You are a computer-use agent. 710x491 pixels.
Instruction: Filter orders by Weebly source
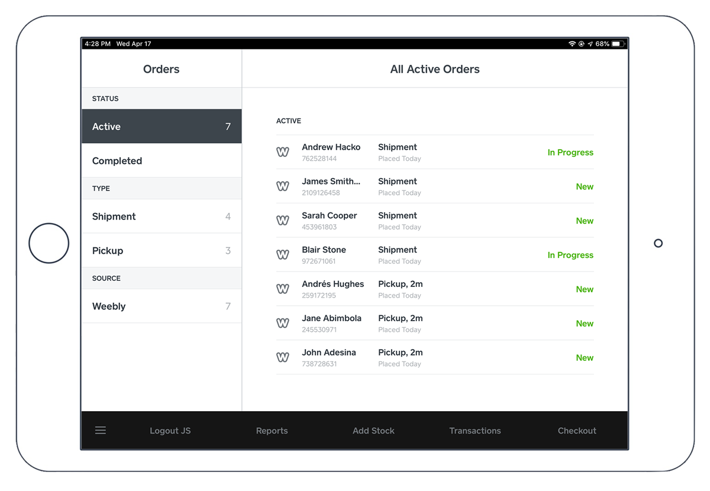162,306
